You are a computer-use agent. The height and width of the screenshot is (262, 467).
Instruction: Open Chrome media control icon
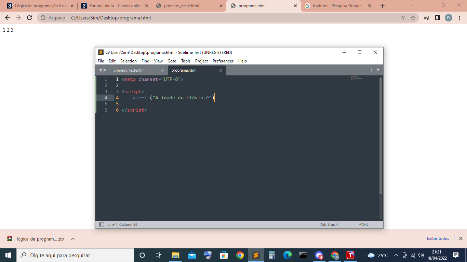coord(426,18)
